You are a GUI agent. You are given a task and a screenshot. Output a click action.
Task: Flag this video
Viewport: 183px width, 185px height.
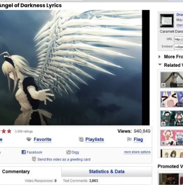138,140
